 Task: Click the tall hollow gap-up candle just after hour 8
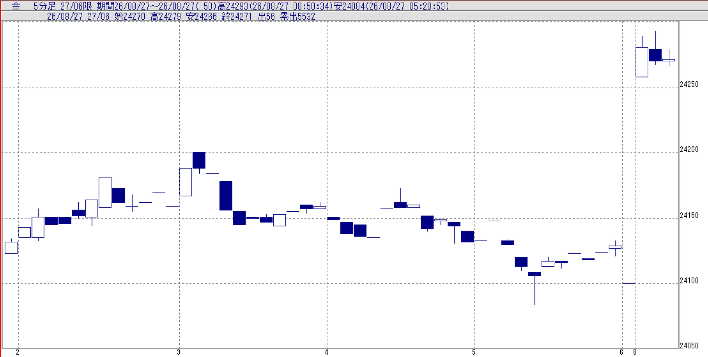tap(642, 62)
